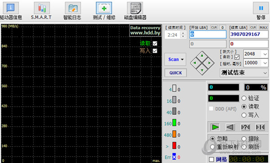Click the QUICK button
This screenshot has width=270, height=163.
click(175, 73)
